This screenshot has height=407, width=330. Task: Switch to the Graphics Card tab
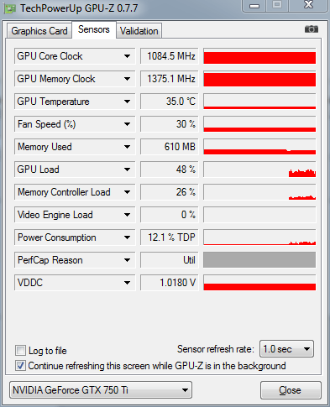39,31
